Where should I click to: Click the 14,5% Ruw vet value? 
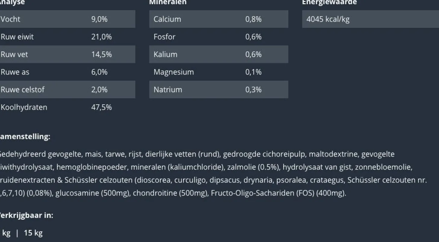(x=101, y=54)
